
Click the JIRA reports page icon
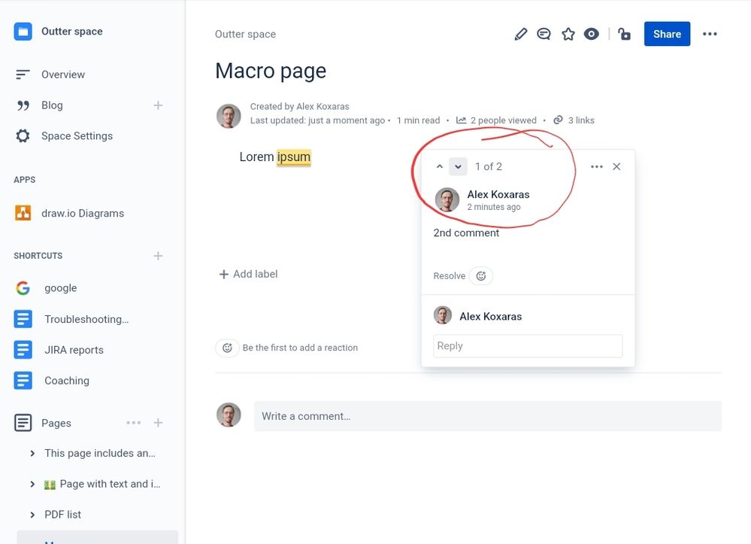(23, 349)
